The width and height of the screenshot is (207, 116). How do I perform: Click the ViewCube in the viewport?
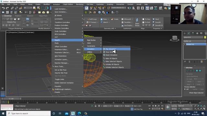click(175, 38)
